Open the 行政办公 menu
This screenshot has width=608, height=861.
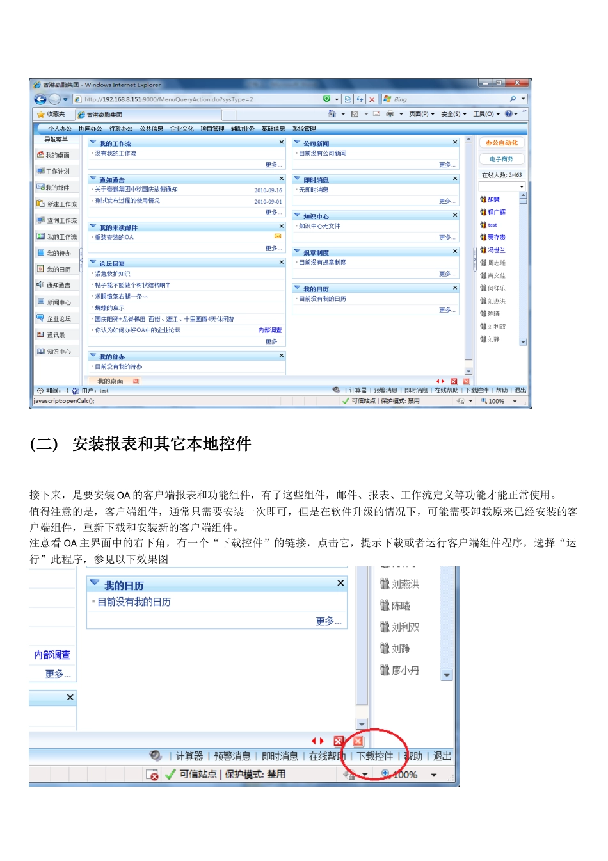pyautogui.click(x=121, y=129)
